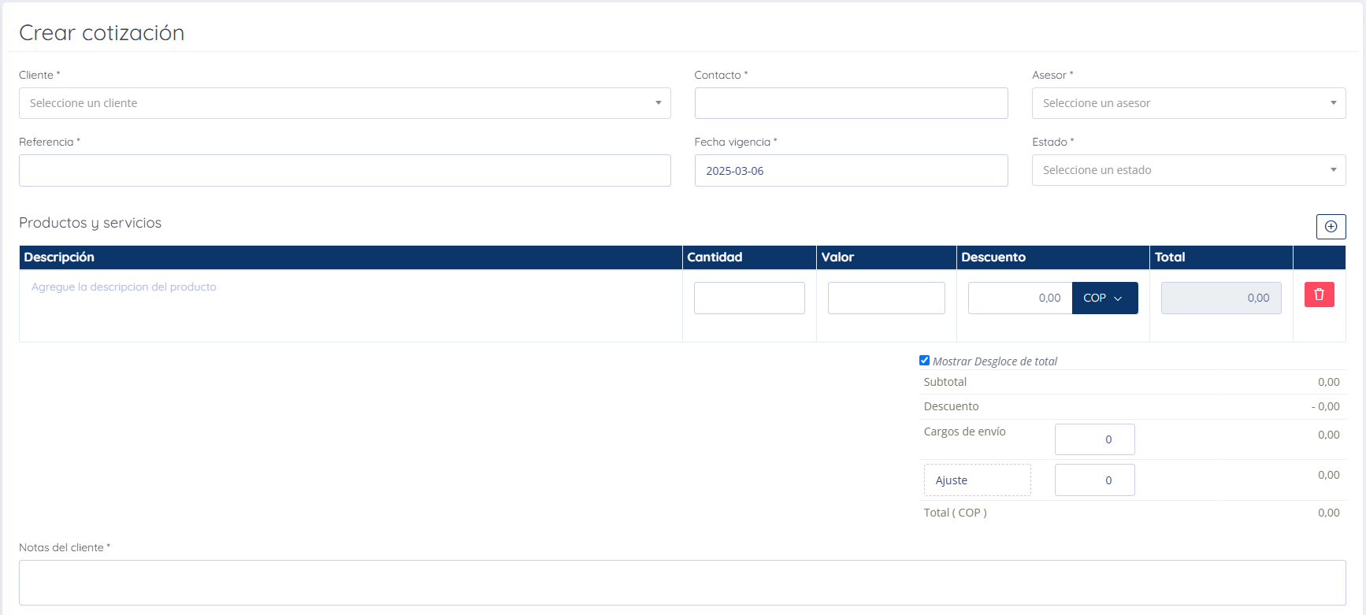Toggle Mostrar Desgloce de total checkbox
Image resolution: width=1366 pixels, height=615 pixels.
(x=924, y=361)
